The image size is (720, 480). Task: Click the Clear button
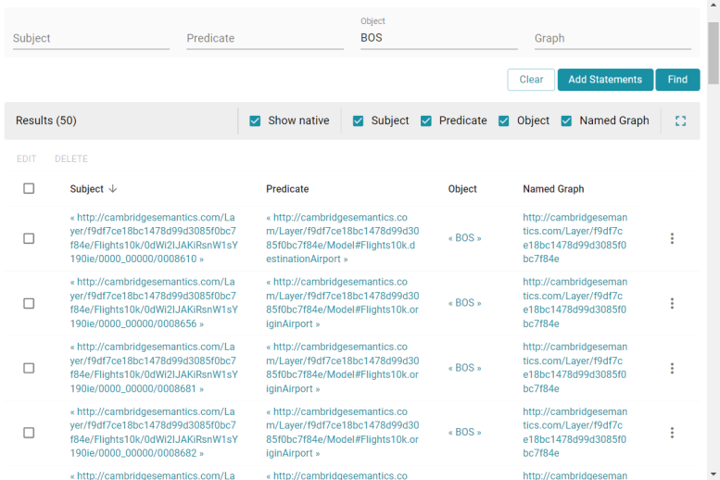531,80
